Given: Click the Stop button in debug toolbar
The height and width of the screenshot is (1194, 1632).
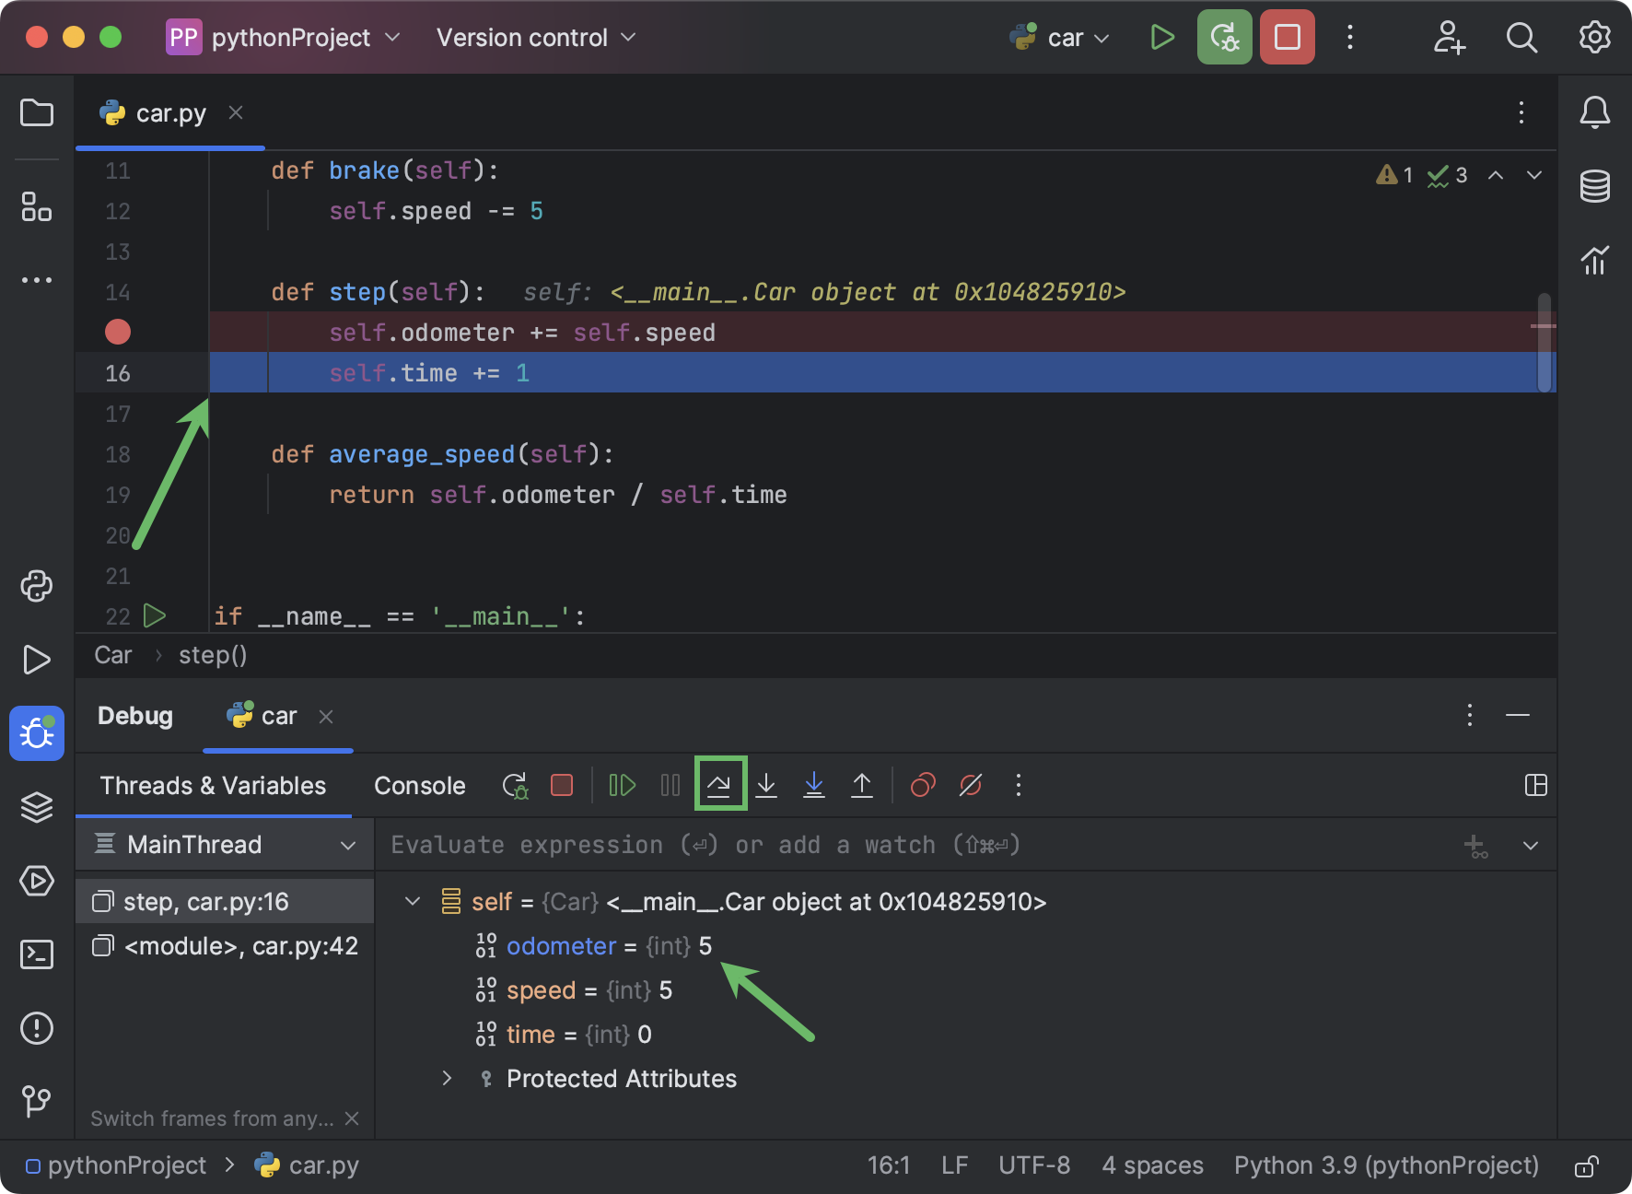Looking at the screenshot, I should tap(562, 786).
